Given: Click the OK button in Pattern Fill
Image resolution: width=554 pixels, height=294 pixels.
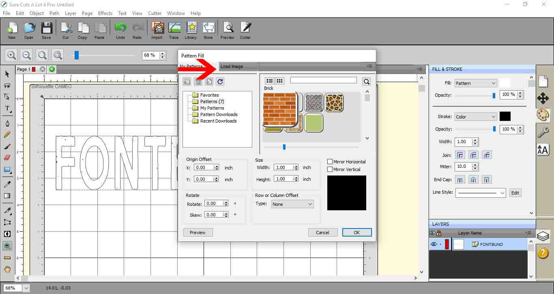Looking at the screenshot, I should coord(357,233).
